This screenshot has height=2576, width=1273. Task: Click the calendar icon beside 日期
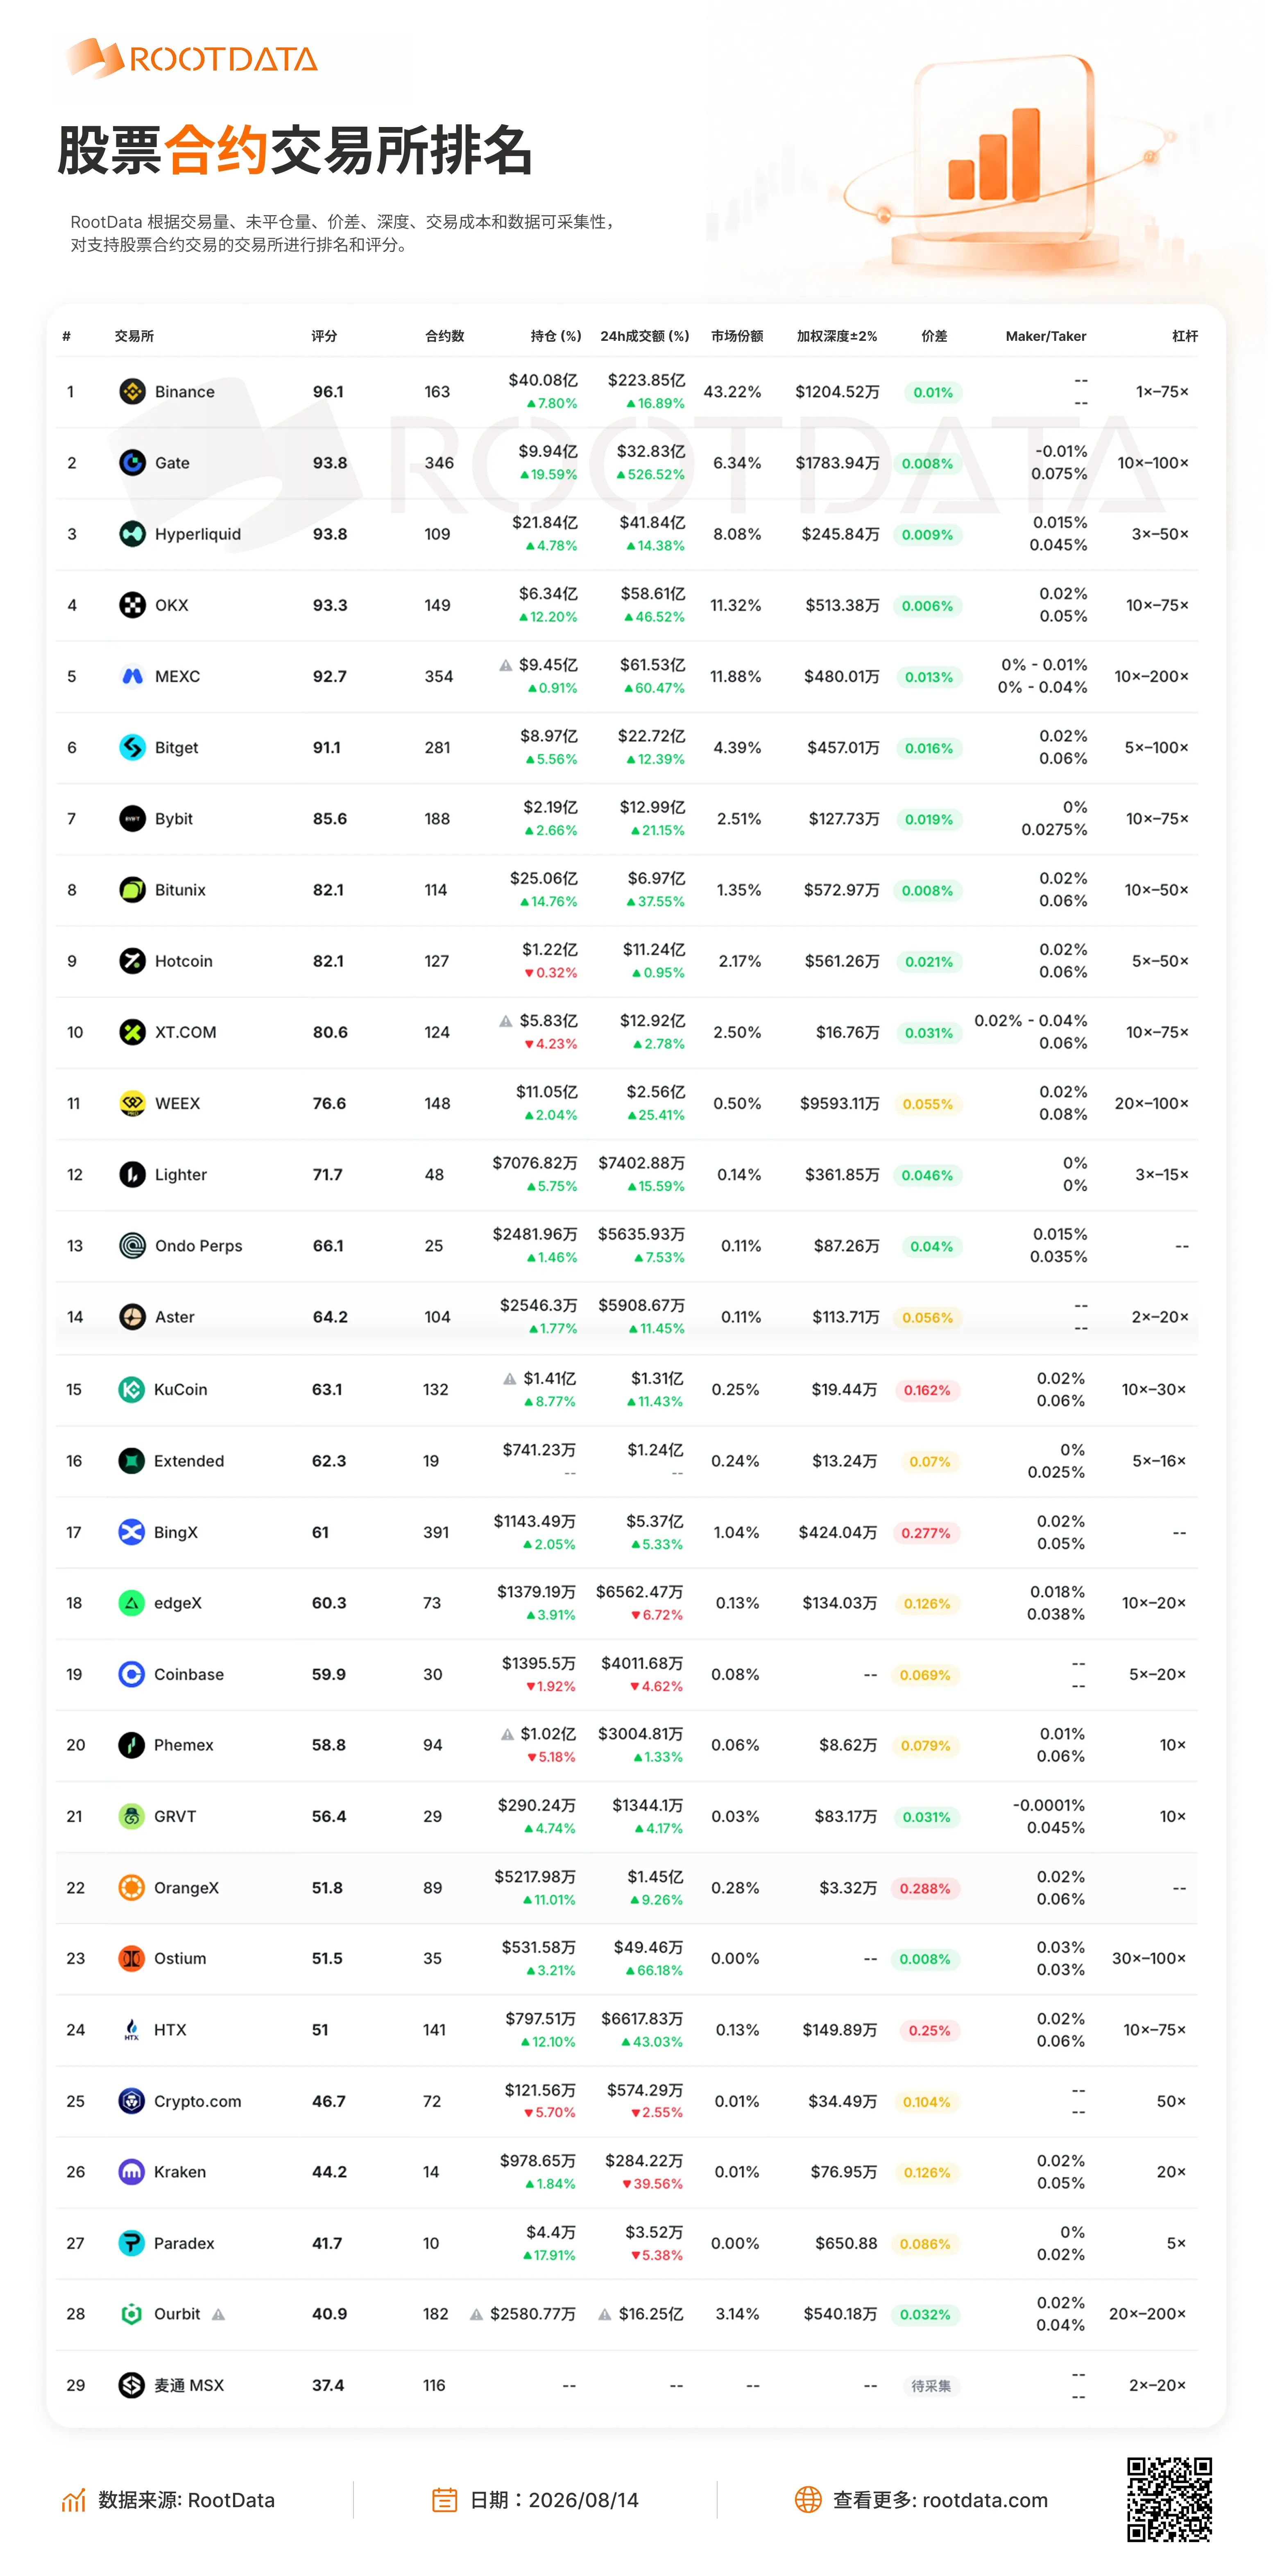tap(444, 2500)
